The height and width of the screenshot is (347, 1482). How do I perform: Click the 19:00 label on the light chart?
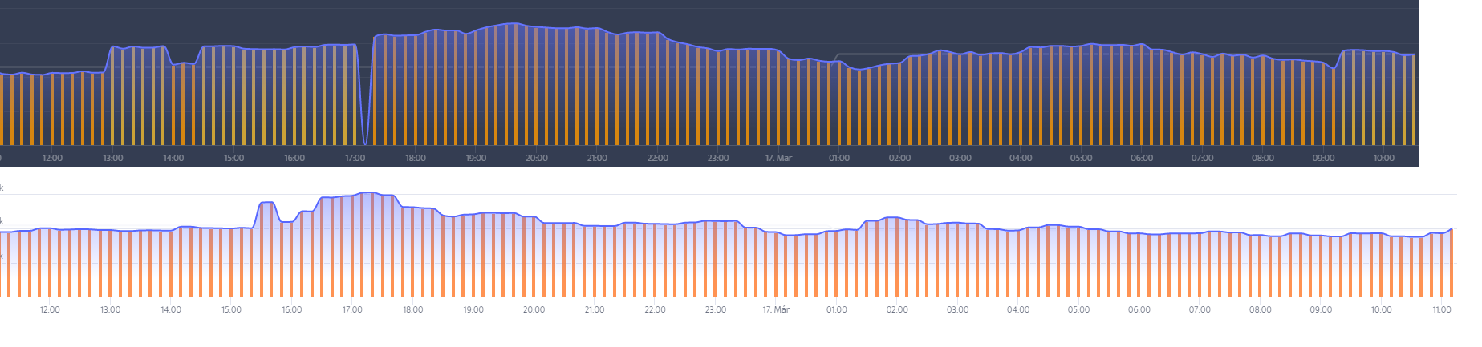(x=473, y=309)
